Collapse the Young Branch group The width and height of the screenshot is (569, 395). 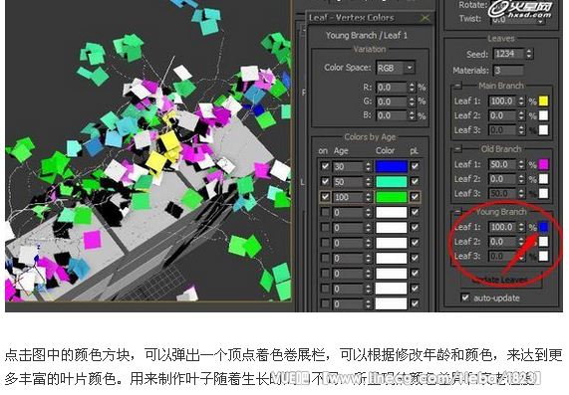tap(458, 211)
